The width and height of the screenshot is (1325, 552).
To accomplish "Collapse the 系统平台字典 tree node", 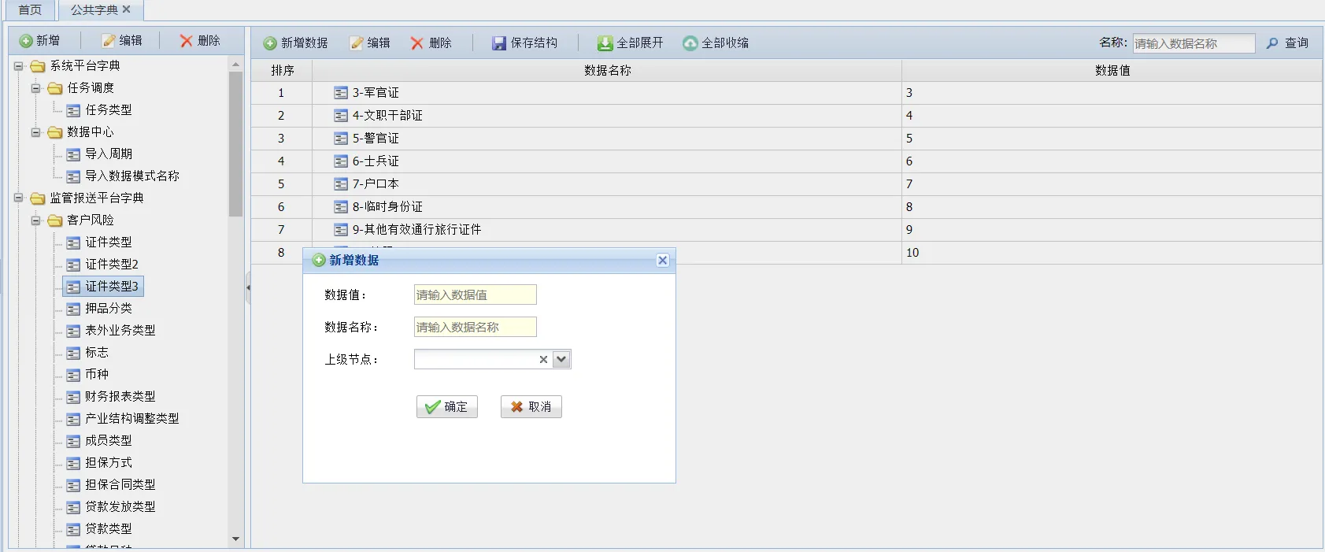I will point(18,66).
